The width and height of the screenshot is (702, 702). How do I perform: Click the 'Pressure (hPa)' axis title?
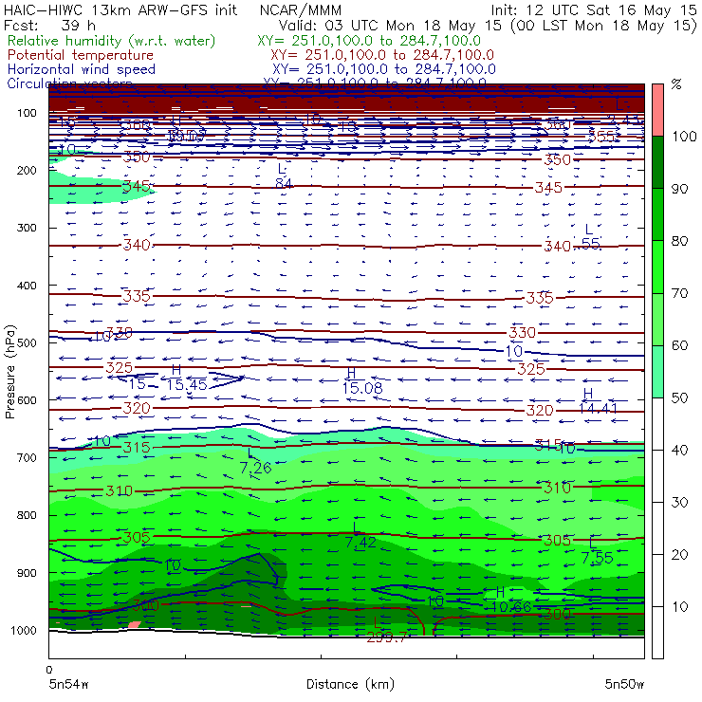9,372
